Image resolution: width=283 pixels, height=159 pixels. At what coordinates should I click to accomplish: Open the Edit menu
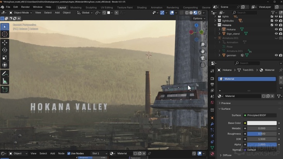15,7
